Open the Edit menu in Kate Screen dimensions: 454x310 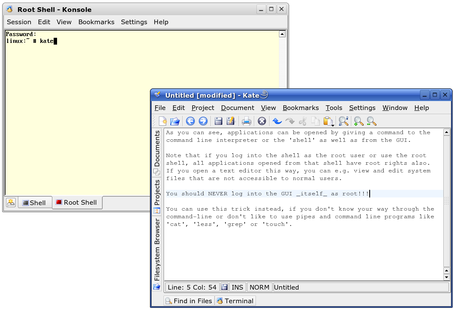coord(178,108)
